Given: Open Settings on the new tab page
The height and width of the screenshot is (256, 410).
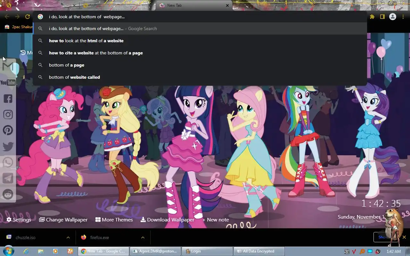Looking at the screenshot, I should (19, 220).
